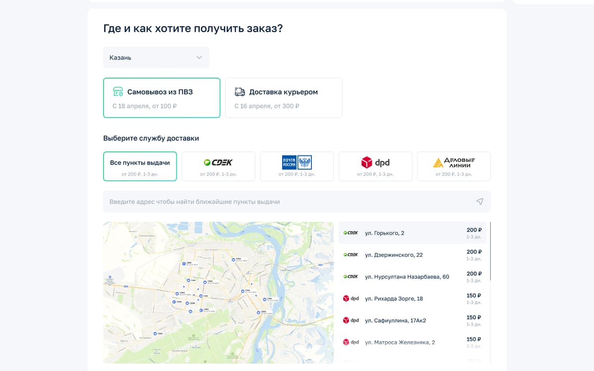
Task: Select the Почта России delivery service
Action: click(x=297, y=167)
